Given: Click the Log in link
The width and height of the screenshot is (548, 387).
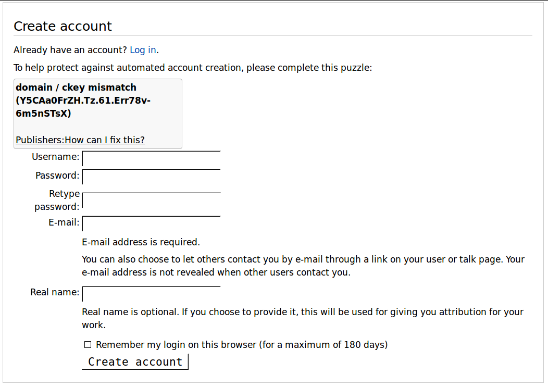Looking at the screenshot, I should [143, 50].
